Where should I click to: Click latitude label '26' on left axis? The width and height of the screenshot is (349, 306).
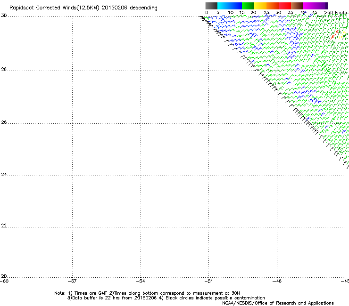click(x=4, y=122)
